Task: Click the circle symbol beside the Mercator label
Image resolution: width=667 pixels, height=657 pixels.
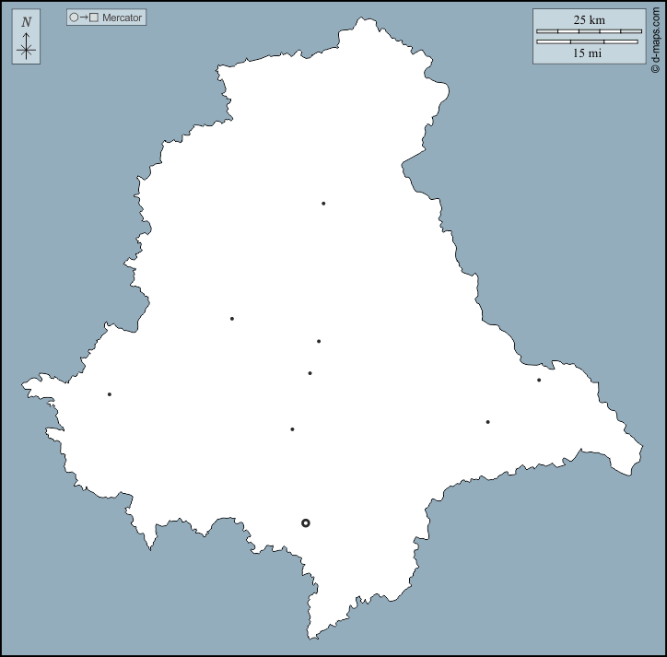Action: tap(74, 18)
